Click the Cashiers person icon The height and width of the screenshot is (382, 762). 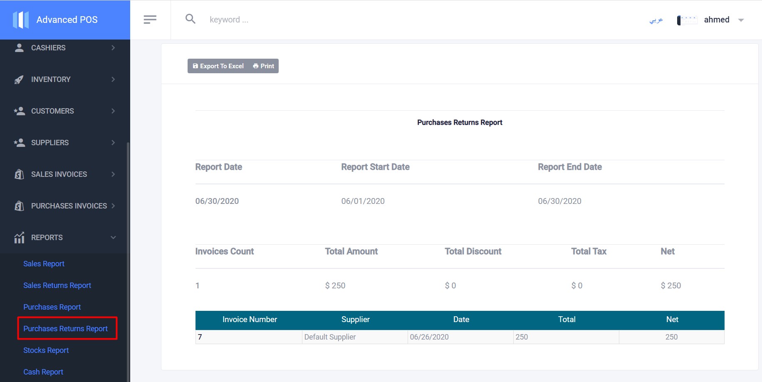pyautogui.click(x=19, y=48)
